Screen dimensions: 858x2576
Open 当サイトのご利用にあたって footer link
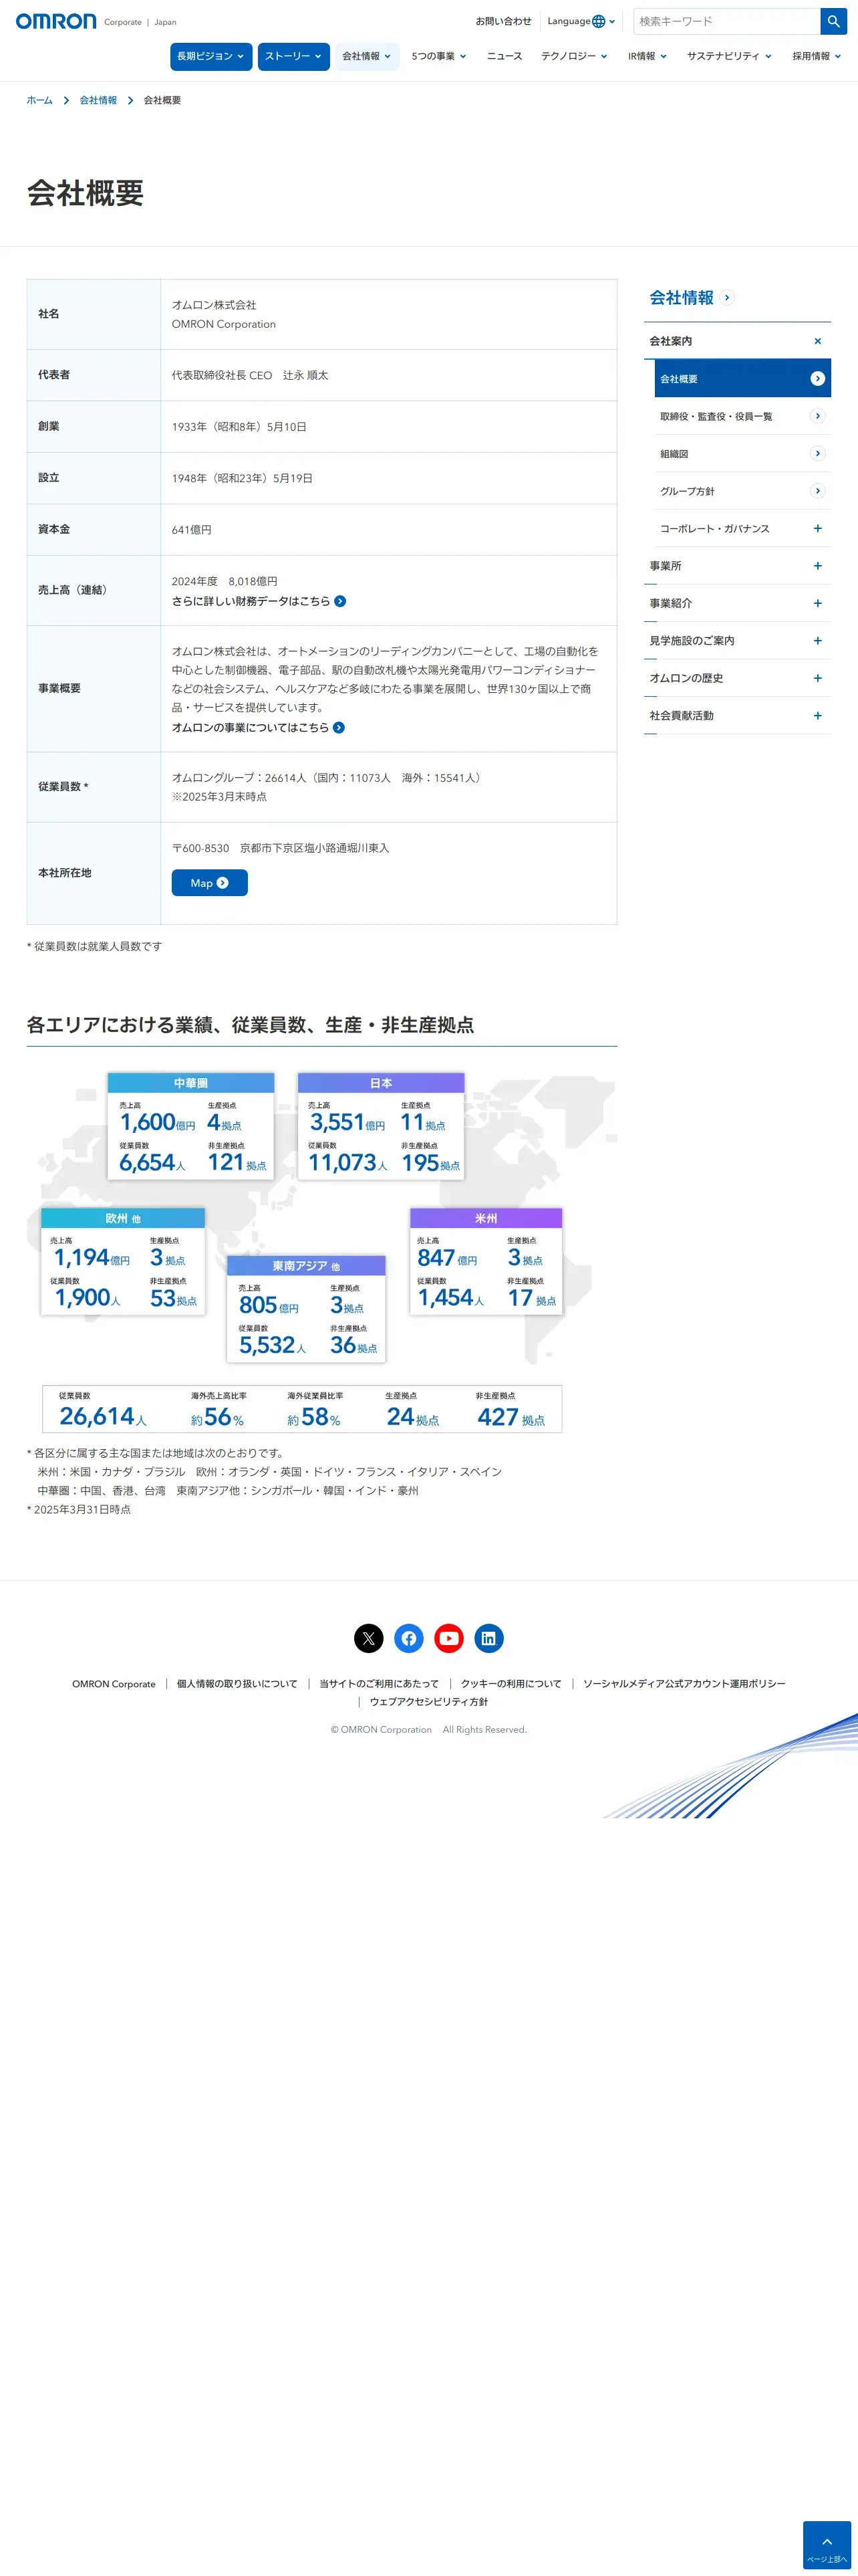[x=379, y=1684]
